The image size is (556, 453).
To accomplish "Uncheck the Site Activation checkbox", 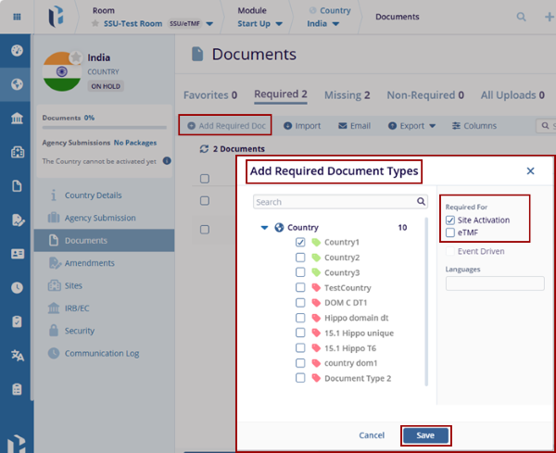I will [450, 220].
